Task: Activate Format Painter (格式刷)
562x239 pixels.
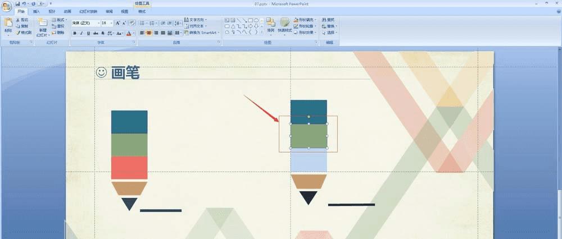Action: (23, 33)
